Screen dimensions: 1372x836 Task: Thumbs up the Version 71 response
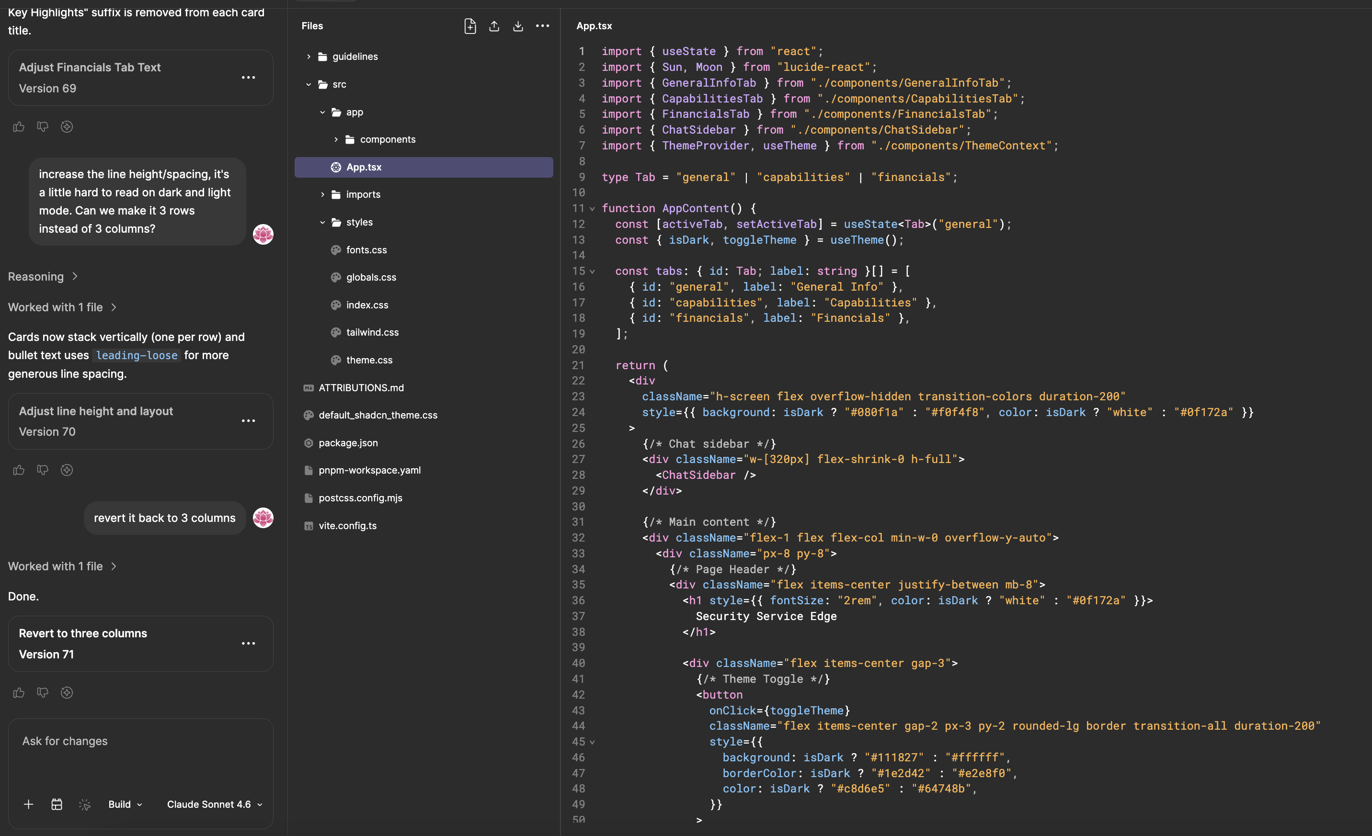click(x=19, y=692)
